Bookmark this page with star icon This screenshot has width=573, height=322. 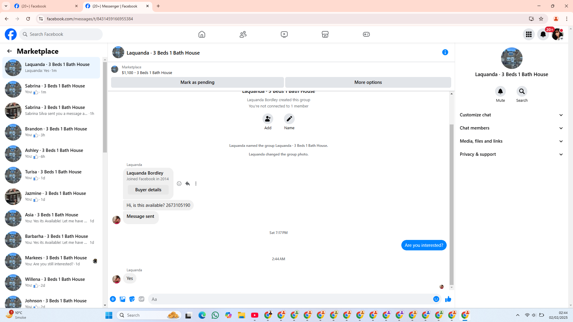coord(541,19)
